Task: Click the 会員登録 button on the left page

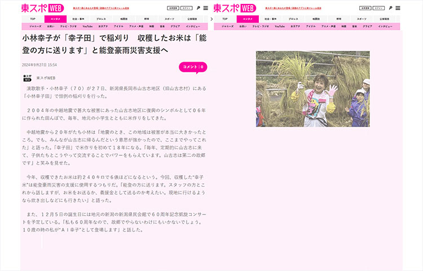Action: pyautogui.click(x=173, y=8)
